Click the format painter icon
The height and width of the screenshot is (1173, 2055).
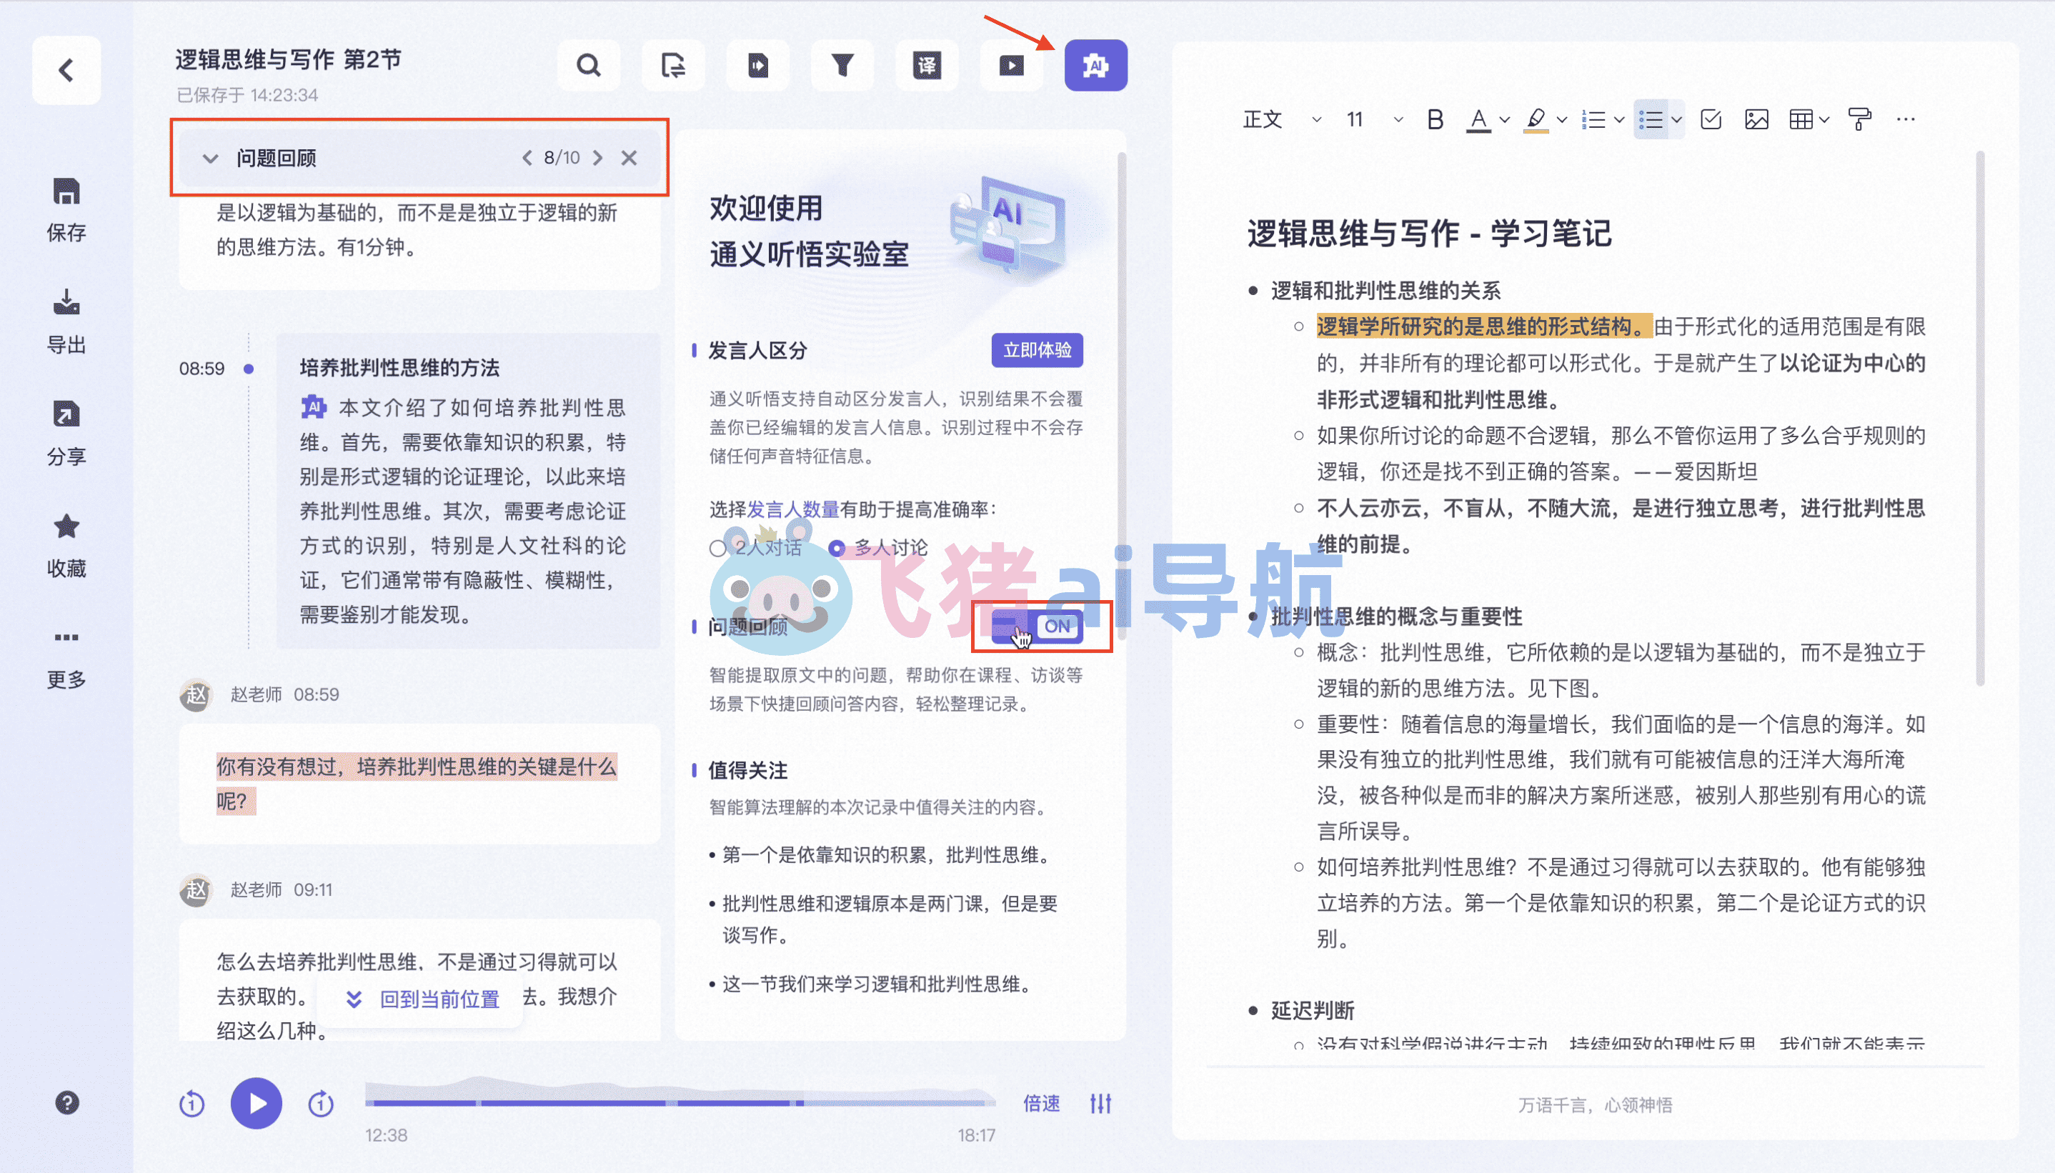point(1859,120)
